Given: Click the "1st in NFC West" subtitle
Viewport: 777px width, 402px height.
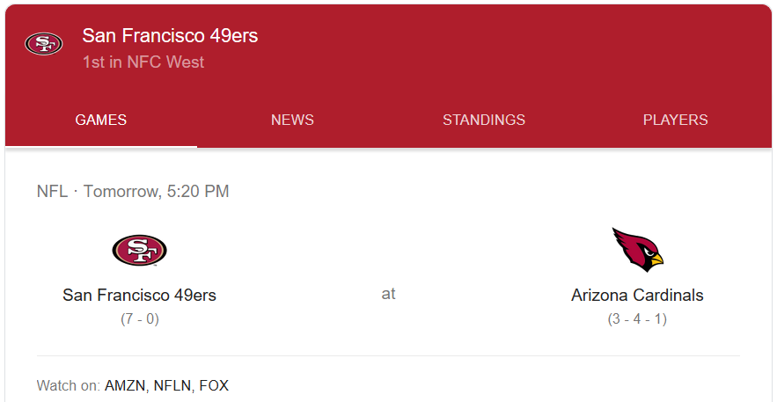Looking at the screenshot, I should point(143,62).
